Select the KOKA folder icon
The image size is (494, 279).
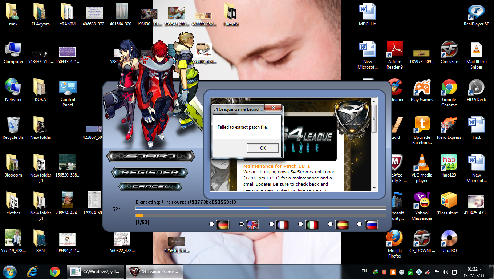[40, 90]
